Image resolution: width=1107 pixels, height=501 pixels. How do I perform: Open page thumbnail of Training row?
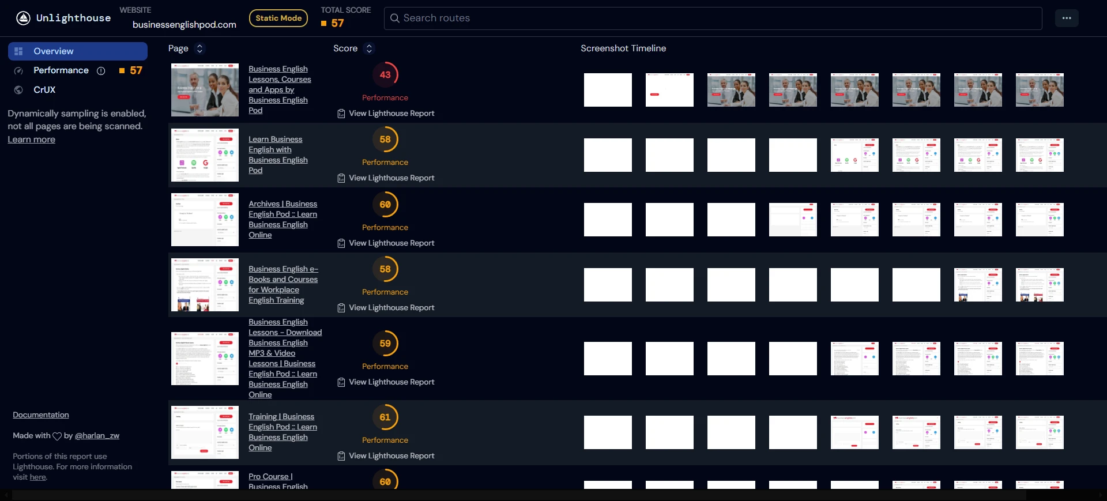point(205,432)
